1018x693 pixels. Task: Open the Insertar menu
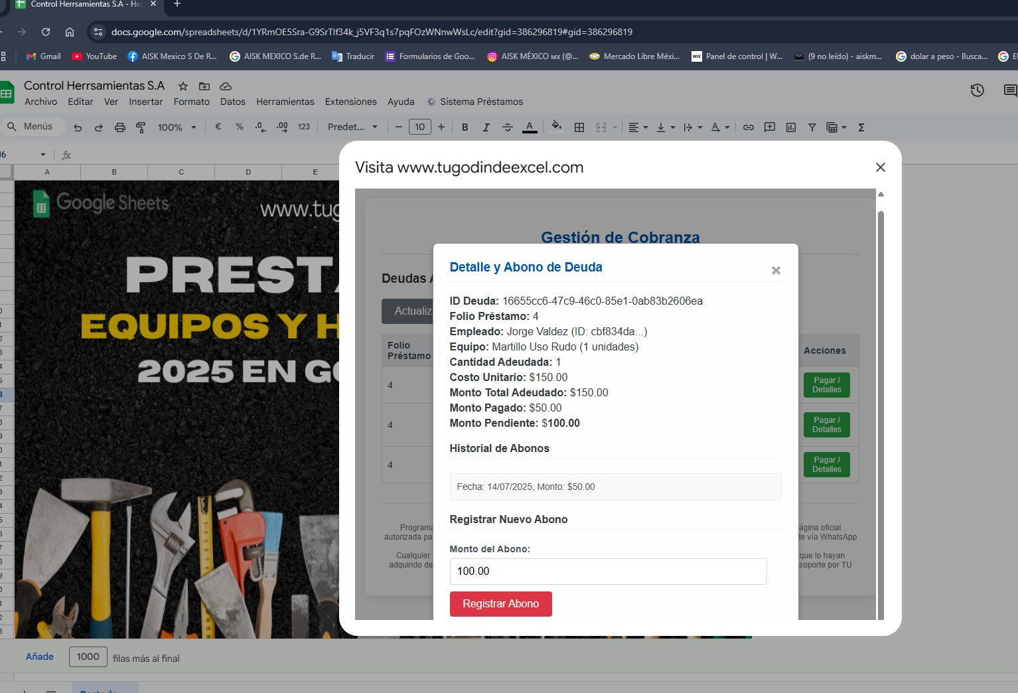coord(145,102)
